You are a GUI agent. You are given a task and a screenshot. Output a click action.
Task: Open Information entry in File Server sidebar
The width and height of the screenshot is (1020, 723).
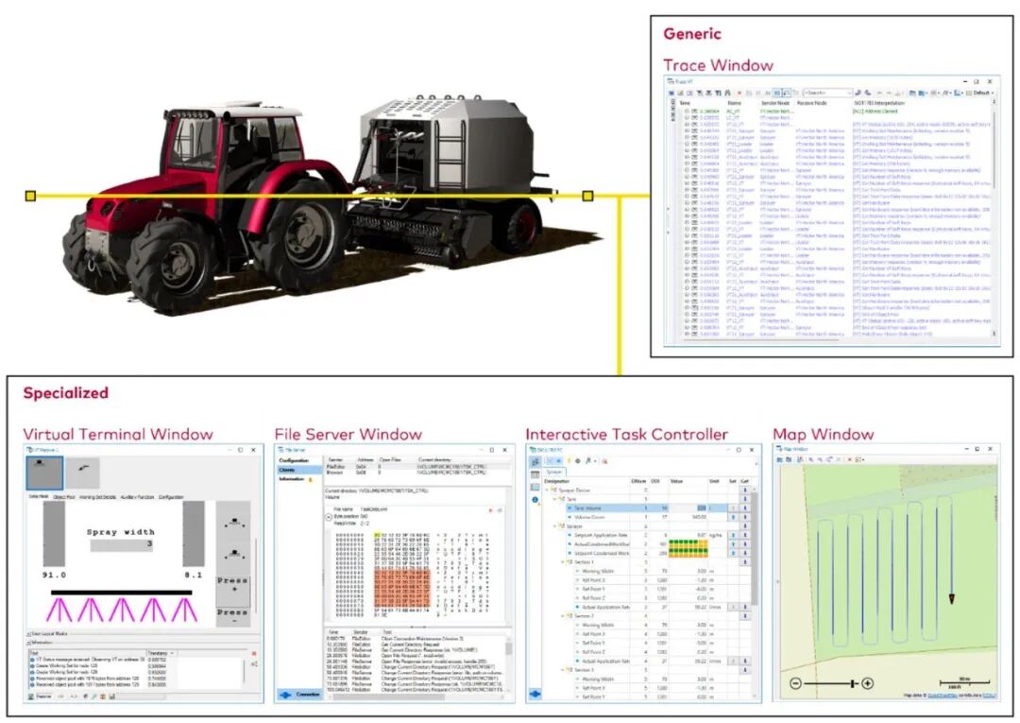[294, 479]
